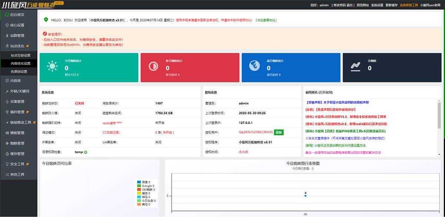Image resolution: width=445 pixels, height=217 pixels.
Task: Click the trend chart icon on 总蜘蛛 card
Action: pyautogui.click(x=356, y=66)
